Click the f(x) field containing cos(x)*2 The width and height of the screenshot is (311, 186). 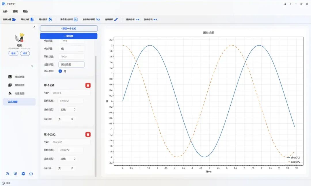[71, 142]
